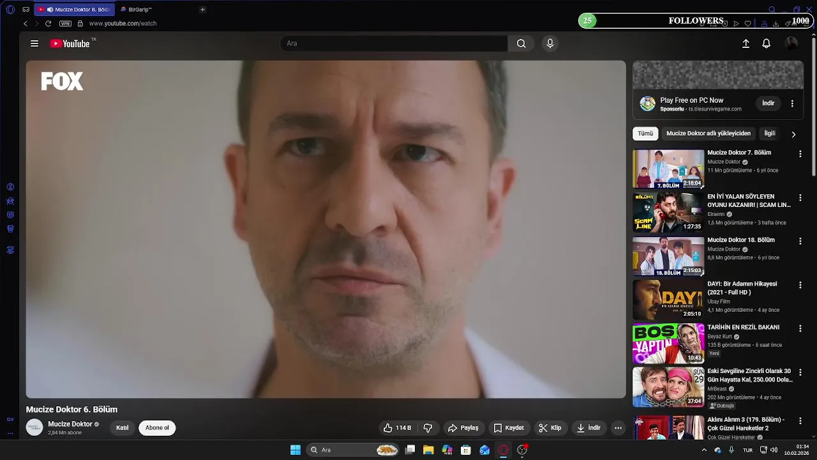This screenshot has width=817, height=460.
Task: Open MrBeast 'Eski Sevgiline Zincirli' thumbnail
Action: (668, 387)
